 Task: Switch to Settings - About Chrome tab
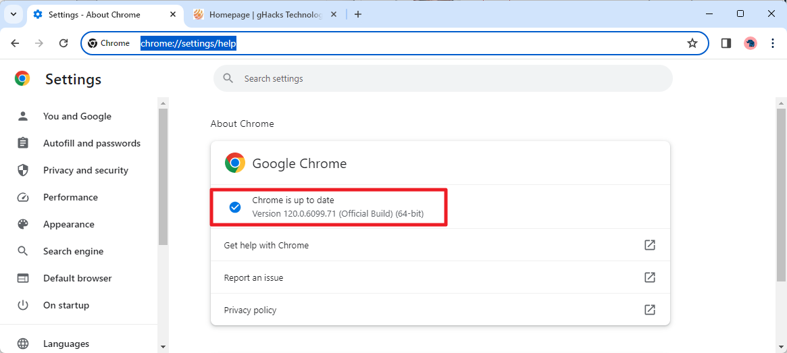(105, 15)
